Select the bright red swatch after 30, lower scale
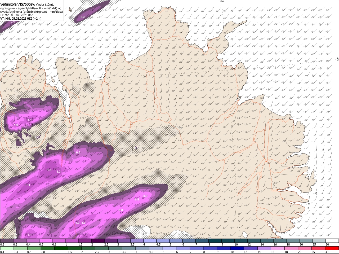The width and height of the screenshot is (339, 254). click(x=332, y=248)
